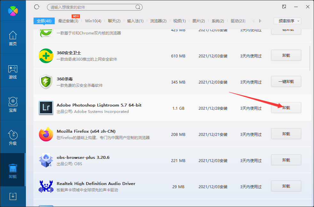
Task: Switch to 视频(1) tab
Action: 179,21
